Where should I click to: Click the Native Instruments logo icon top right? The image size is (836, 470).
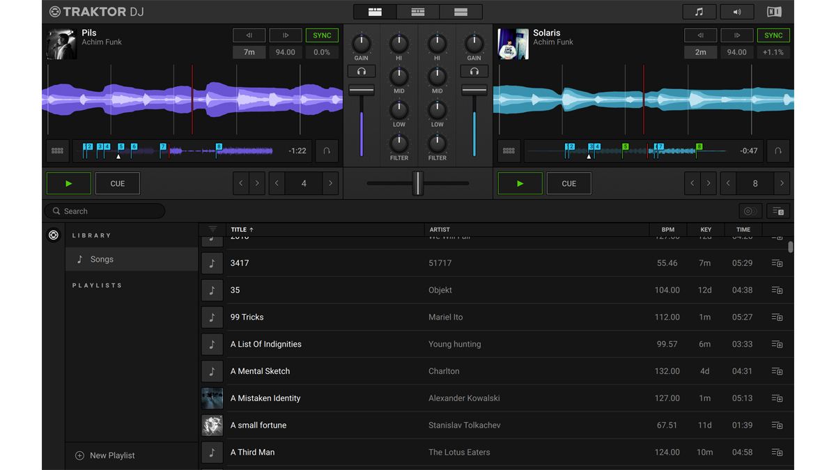point(775,11)
